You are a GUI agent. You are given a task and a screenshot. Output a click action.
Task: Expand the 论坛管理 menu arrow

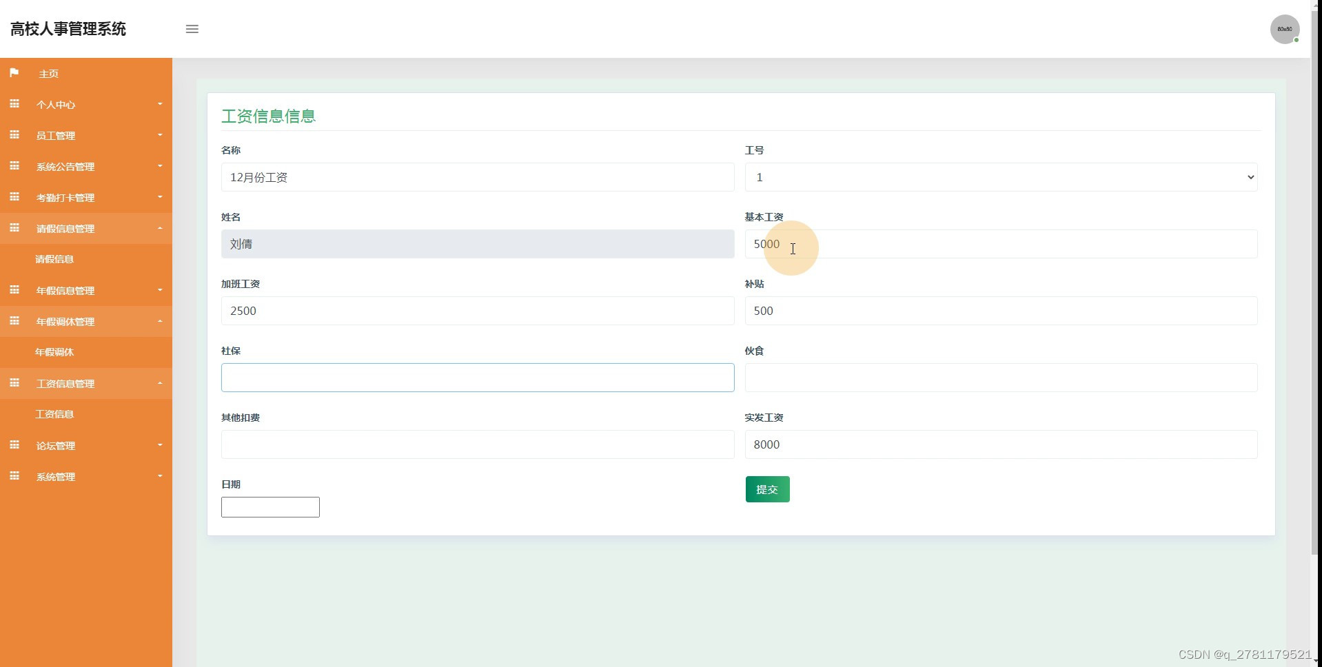tap(160, 445)
